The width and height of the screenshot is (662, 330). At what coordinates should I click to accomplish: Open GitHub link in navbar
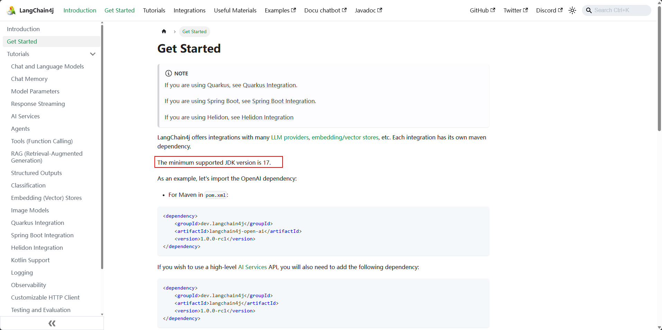[x=483, y=10]
